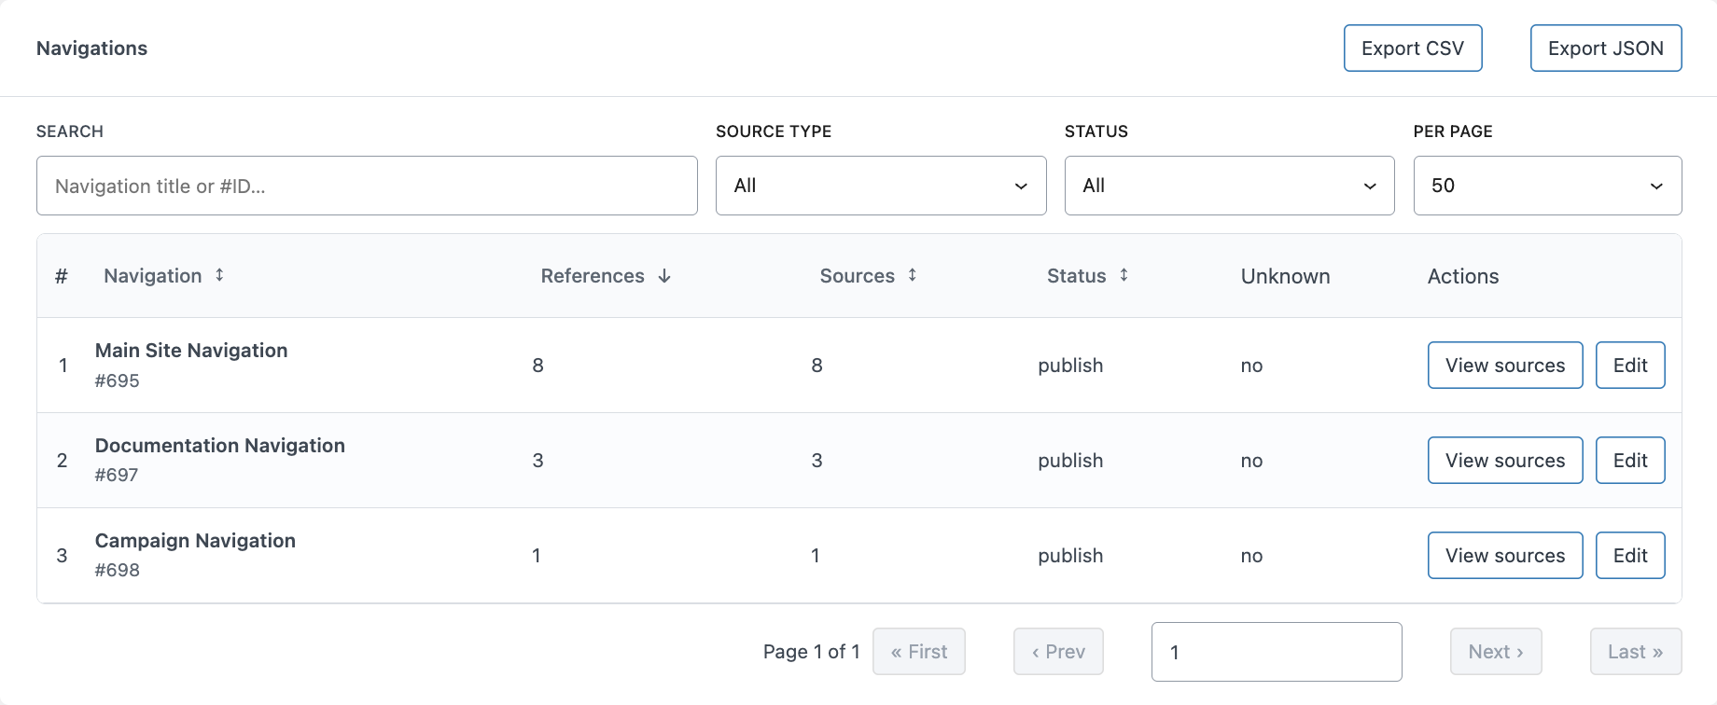The width and height of the screenshot is (1717, 705).
Task: View sources for Documentation Navigation
Action: click(1504, 461)
